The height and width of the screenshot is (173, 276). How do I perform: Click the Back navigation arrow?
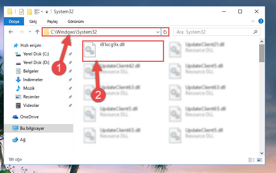click(x=11, y=32)
